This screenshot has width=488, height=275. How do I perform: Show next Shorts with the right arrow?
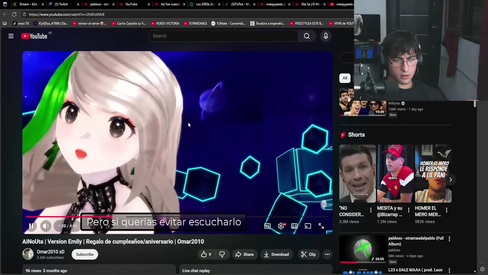click(450, 180)
